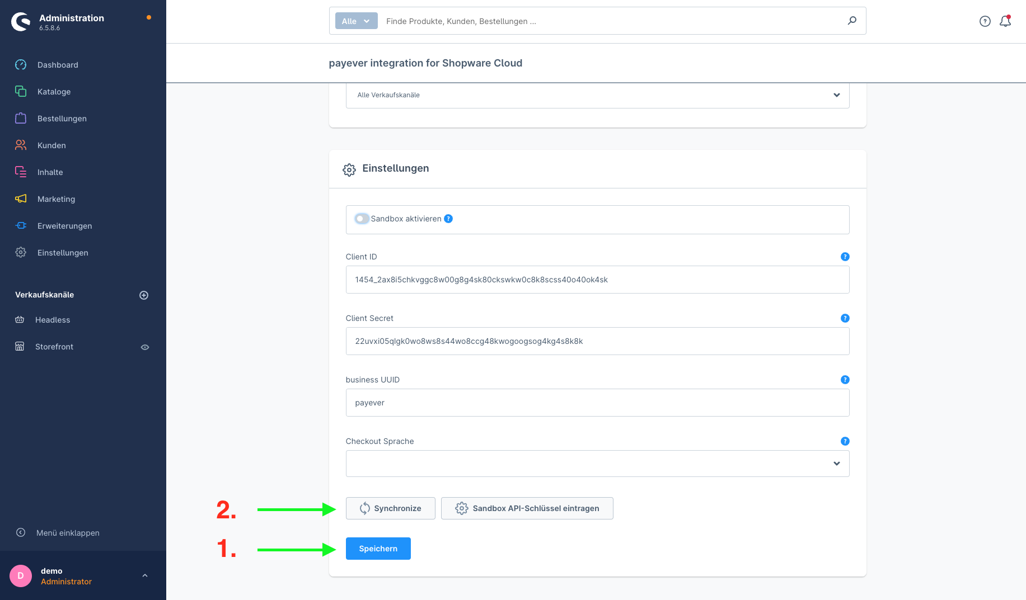Show help tooltip for Client Secret
This screenshot has width=1026, height=600.
click(x=845, y=318)
